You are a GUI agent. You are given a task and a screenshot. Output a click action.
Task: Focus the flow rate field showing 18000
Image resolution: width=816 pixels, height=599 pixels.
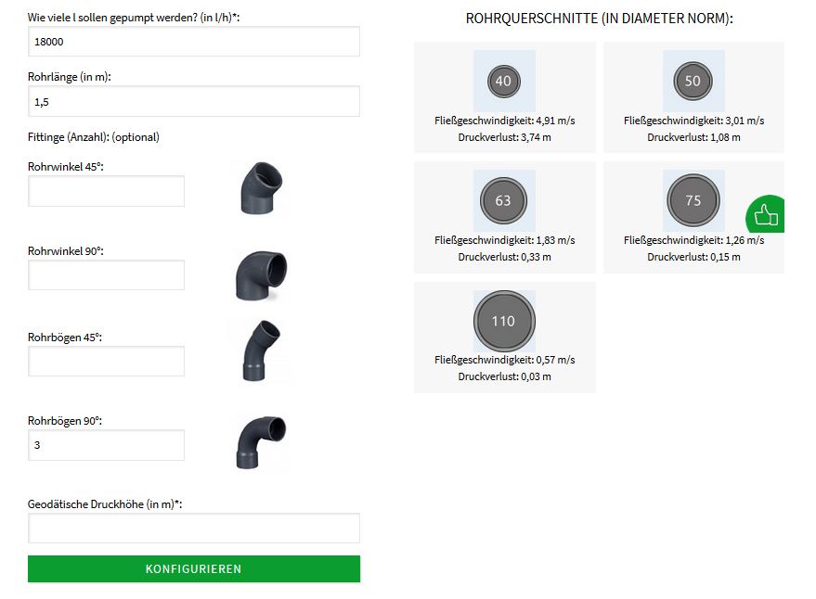pos(194,42)
